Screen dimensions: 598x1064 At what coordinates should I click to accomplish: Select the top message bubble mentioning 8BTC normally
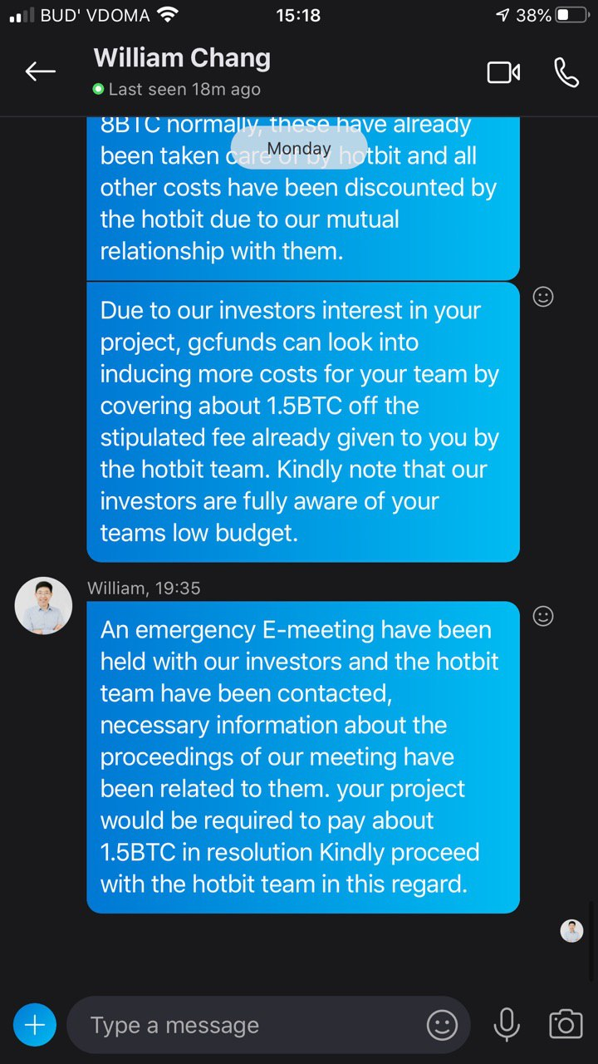(x=303, y=199)
